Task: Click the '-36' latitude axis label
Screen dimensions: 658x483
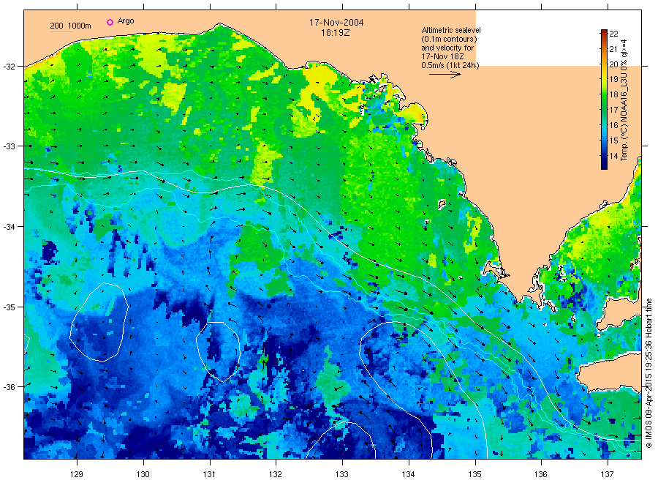Action: coord(9,387)
